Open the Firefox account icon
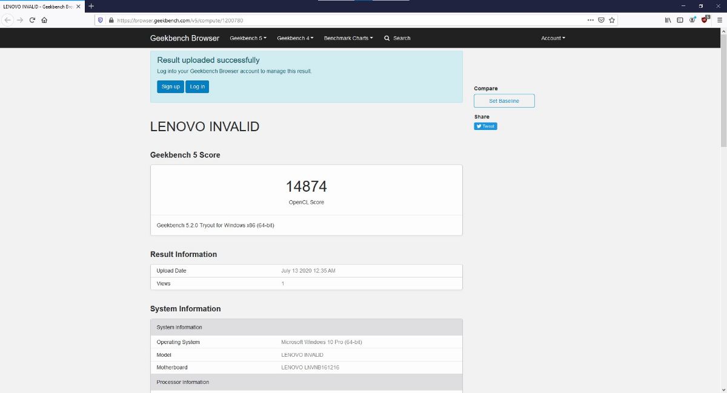The image size is (727, 393). click(692, 20)
